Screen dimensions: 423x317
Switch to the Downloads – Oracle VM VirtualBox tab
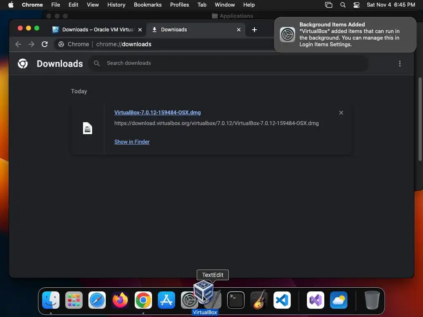pyautogui.click(x=97, y=30)
